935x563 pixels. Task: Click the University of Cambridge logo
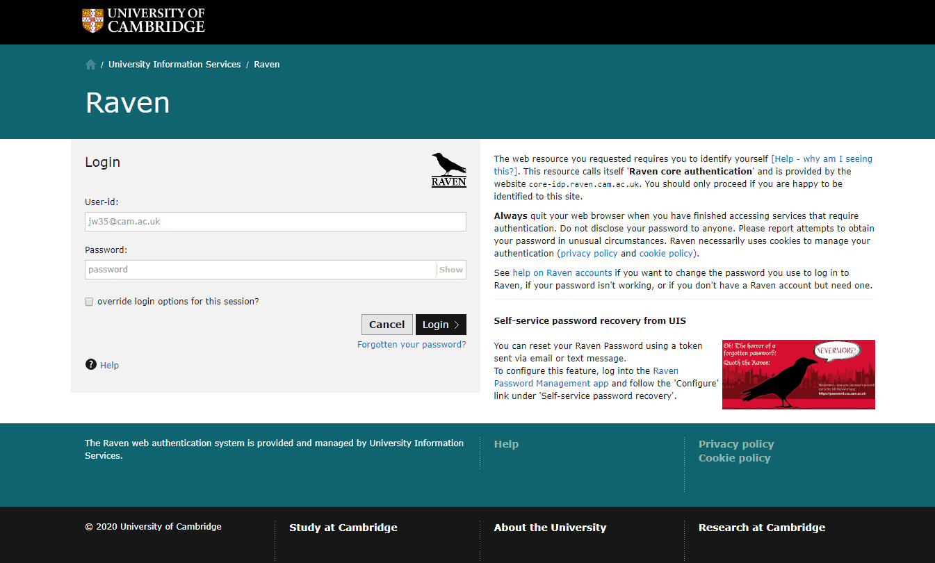tap(143, 21)
